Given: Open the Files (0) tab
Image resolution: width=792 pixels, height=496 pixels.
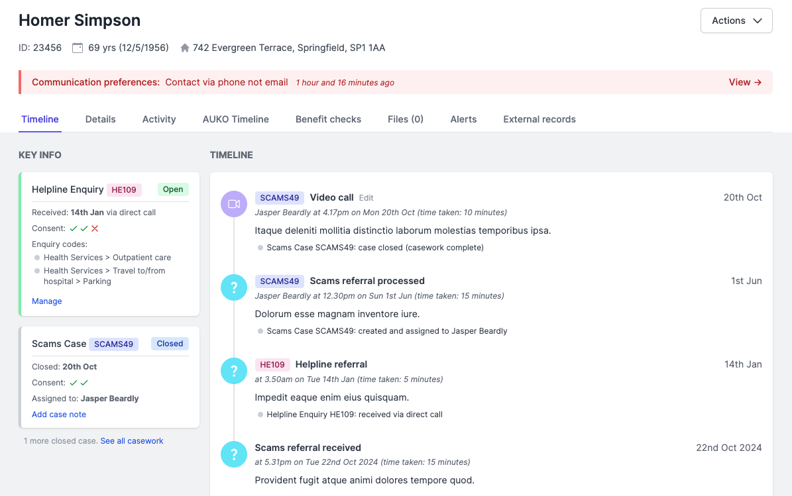Looking at the screenshot, I should pyautogui.click(x=405, y=119).
